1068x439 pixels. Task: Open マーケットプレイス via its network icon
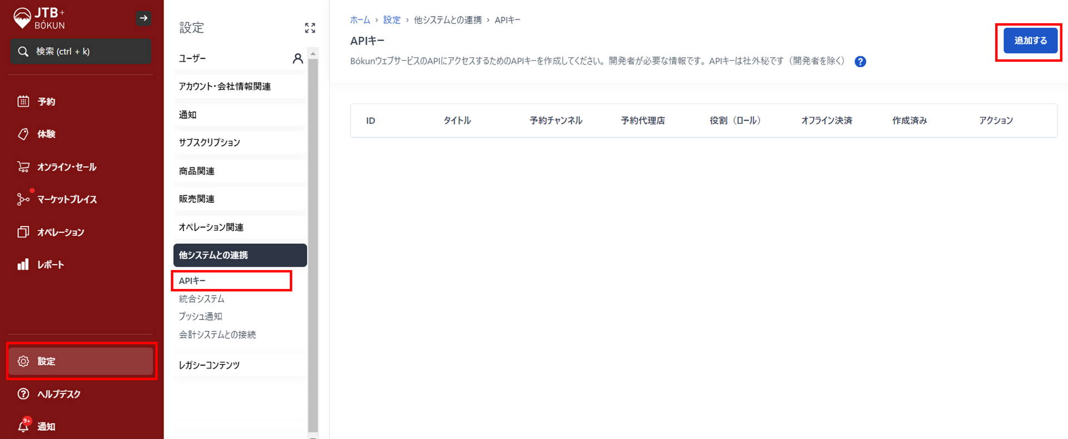coord(23,199)
